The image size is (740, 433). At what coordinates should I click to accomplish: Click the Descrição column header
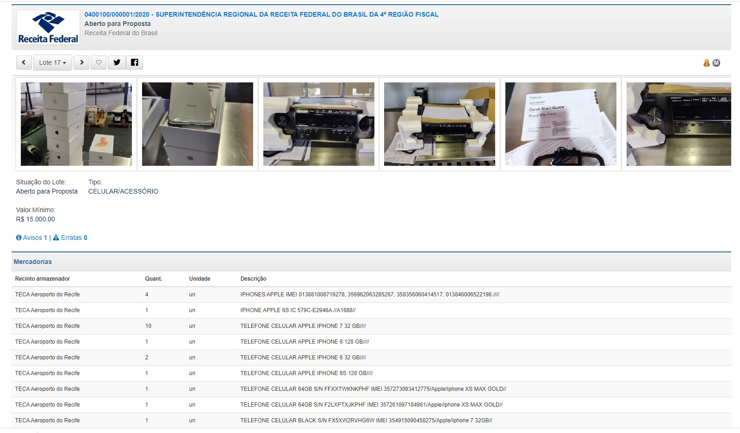(x=253, y=279)
